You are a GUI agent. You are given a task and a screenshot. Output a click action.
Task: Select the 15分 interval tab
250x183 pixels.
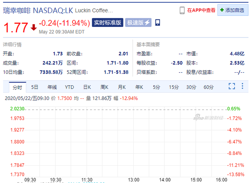coord(174,87)
